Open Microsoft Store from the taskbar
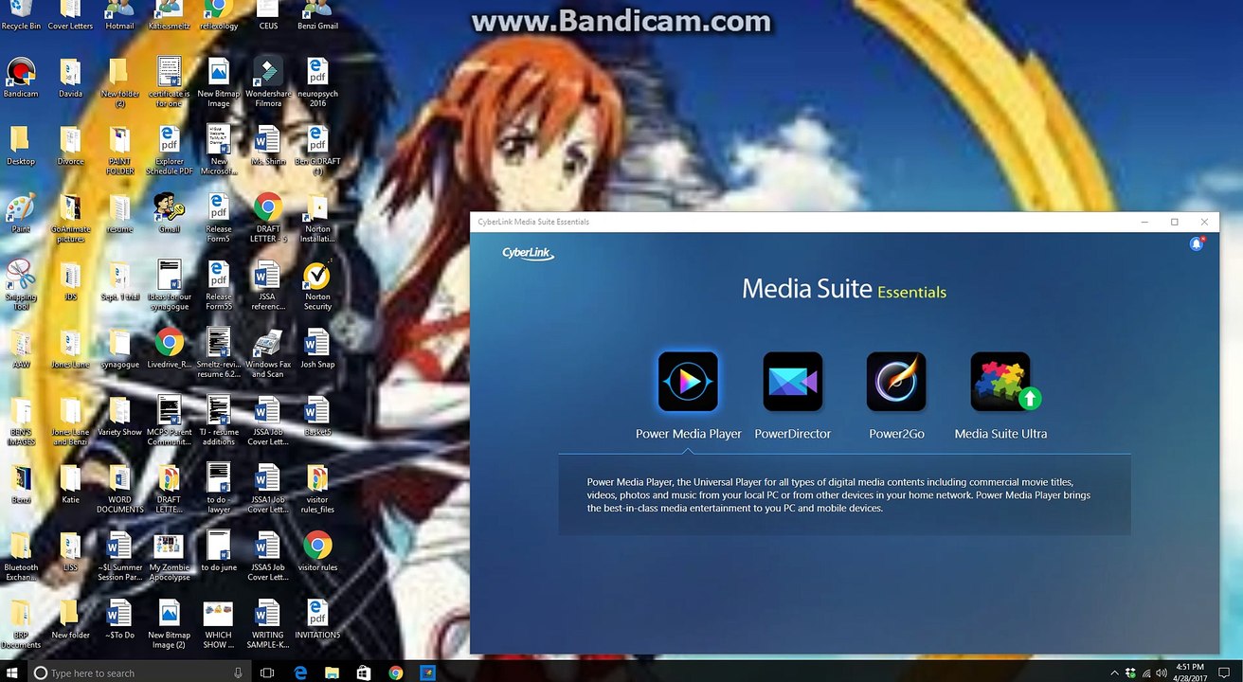Image resolution: width=1243 pixels, height=682 pixels. [363, 673]
